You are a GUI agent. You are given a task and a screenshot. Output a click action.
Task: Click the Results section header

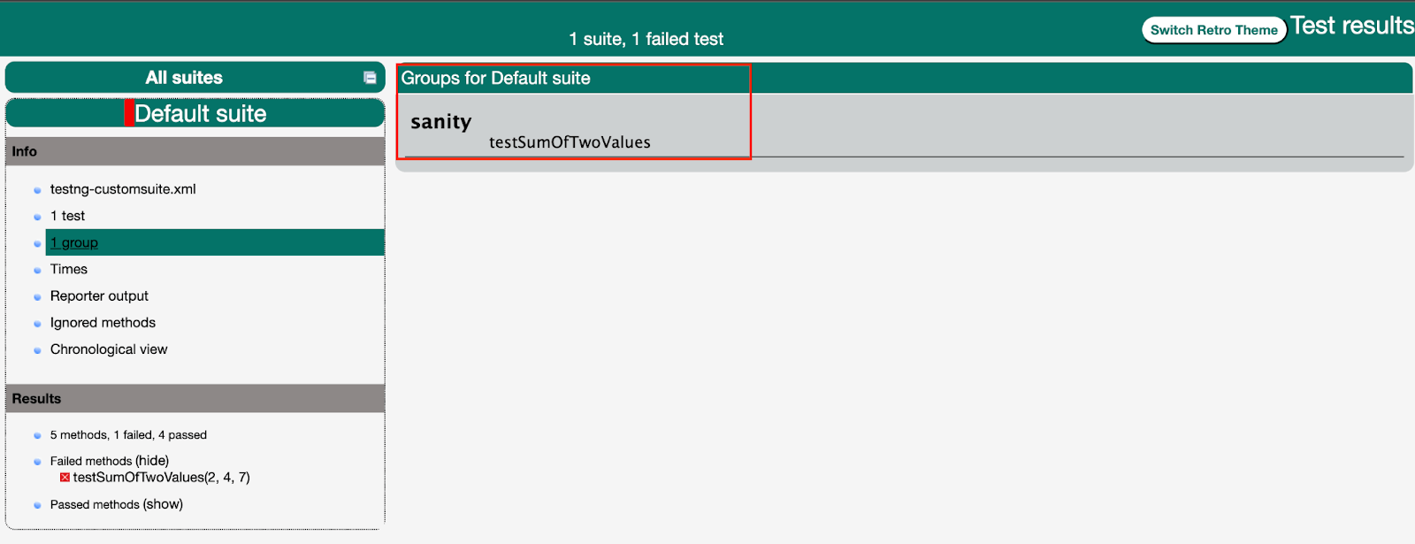195,399
